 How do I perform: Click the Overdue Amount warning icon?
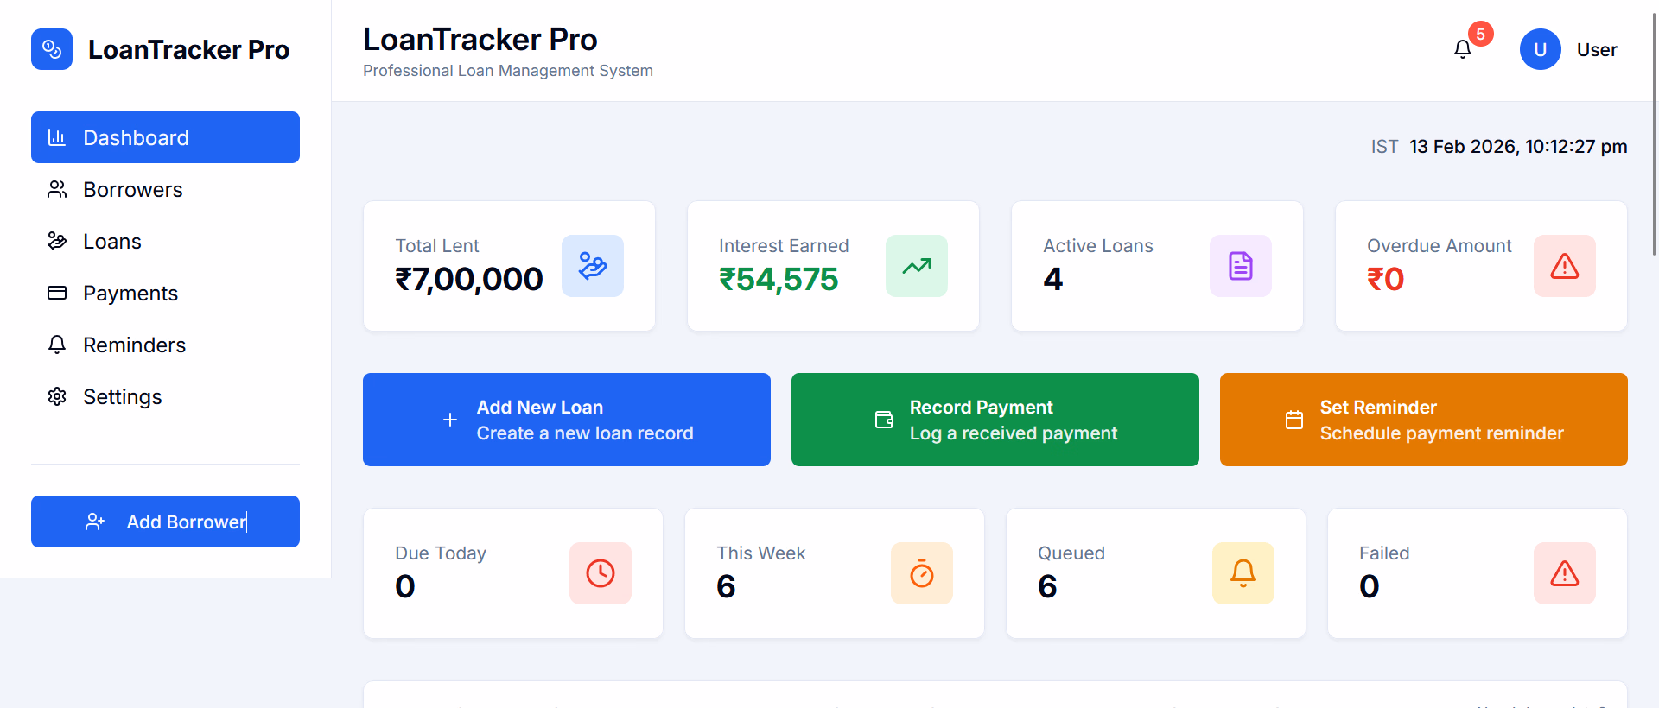[1564, 266]
